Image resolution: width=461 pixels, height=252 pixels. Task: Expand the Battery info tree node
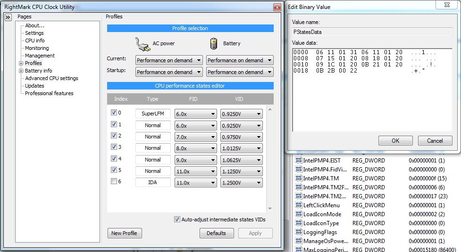click(x=21, y=71)
